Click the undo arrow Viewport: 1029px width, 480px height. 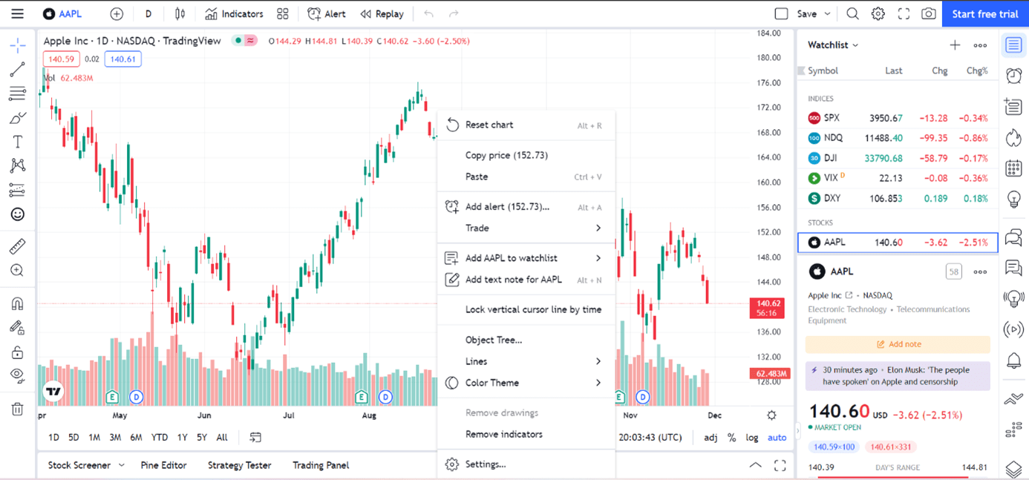pos(428,13)
